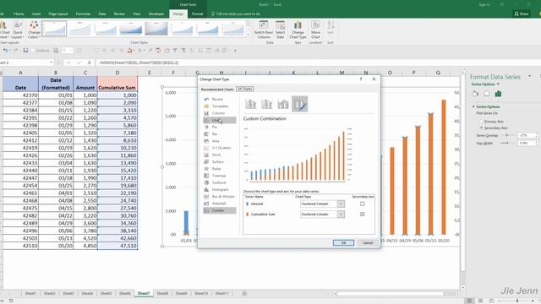Switch to the Recommended Charts tab

point(217,90)
